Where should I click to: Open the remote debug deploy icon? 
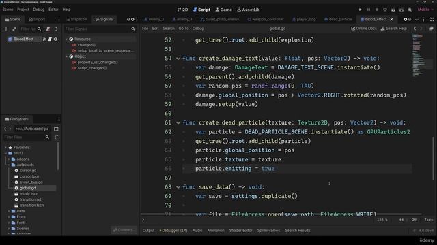[385, 10]
